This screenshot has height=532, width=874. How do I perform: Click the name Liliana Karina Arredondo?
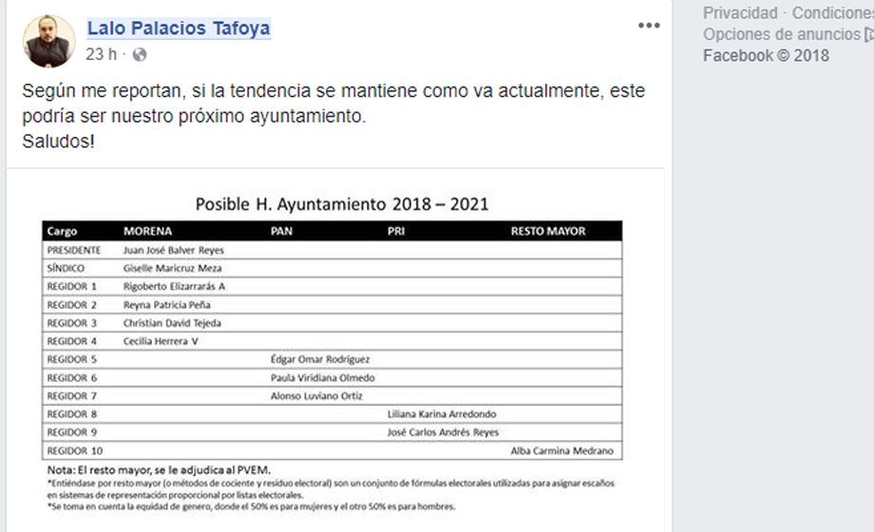coord(442,414)
